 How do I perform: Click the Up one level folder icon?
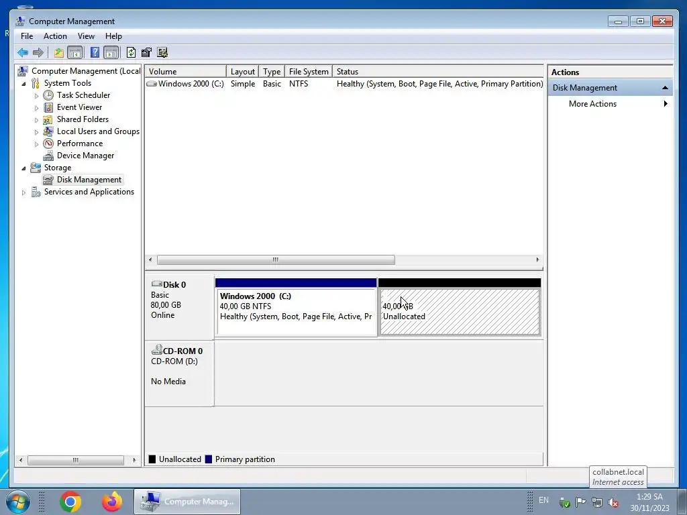point(59,53)
